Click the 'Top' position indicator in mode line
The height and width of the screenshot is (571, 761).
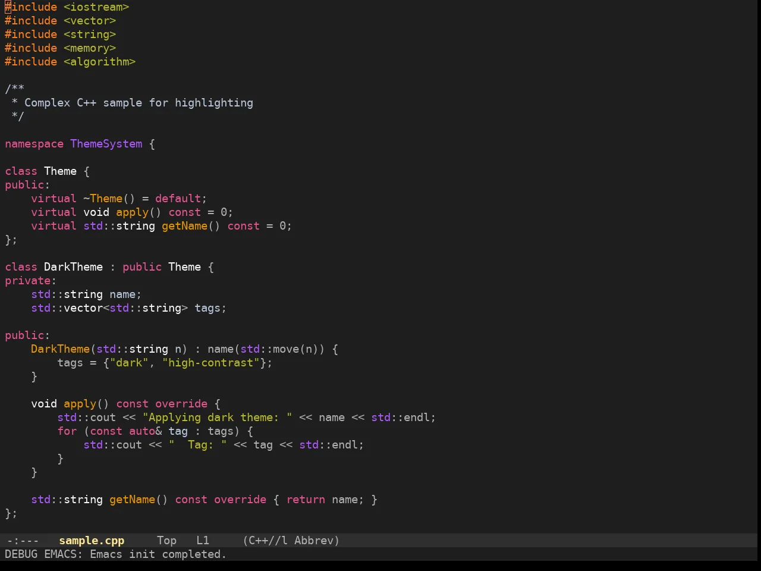[x=166, y=541]
